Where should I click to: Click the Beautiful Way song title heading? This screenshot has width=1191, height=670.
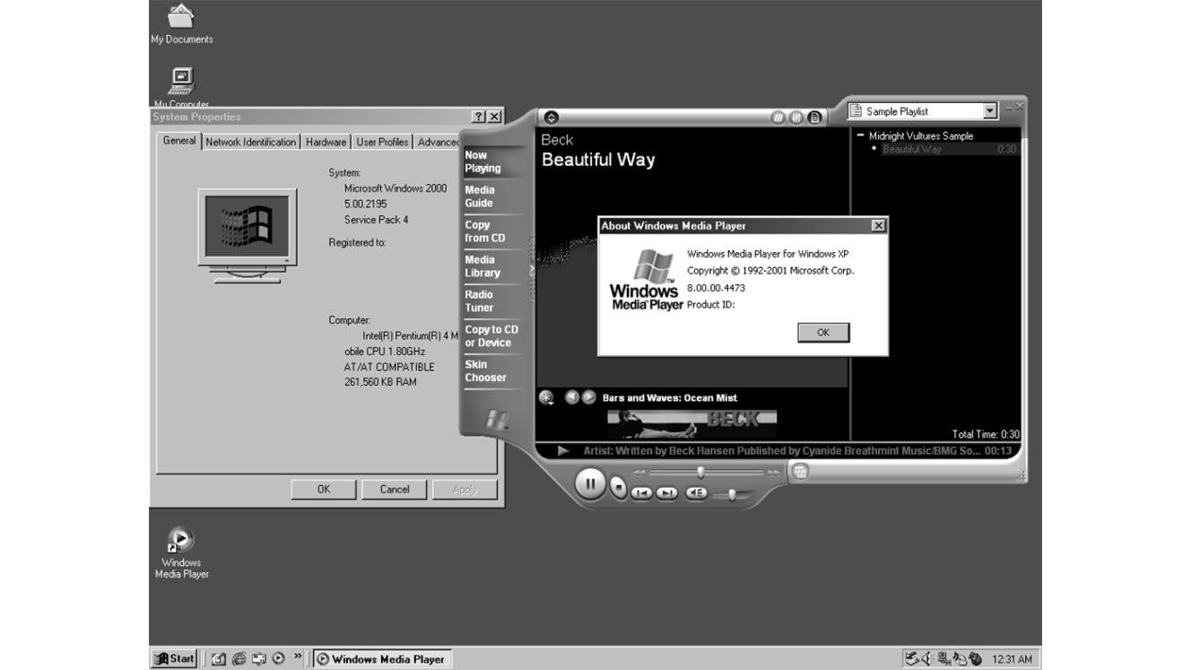[598, 161]
